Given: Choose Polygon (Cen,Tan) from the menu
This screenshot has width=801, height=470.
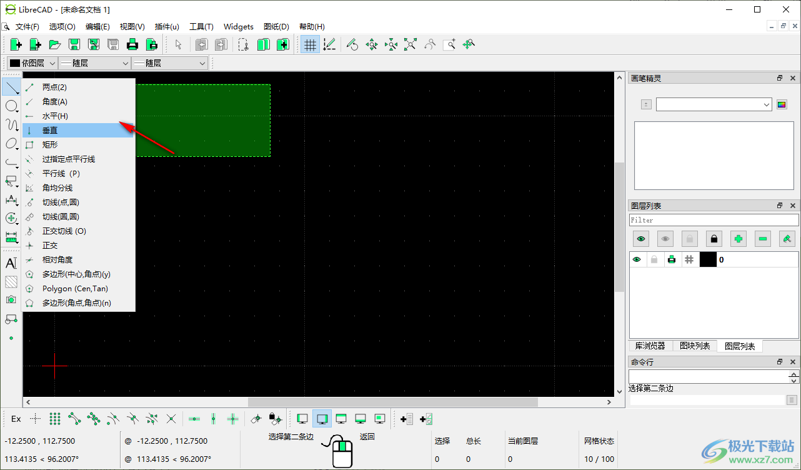Looking at the screenshot, I should pyautogui.click(x=79, y=289).
